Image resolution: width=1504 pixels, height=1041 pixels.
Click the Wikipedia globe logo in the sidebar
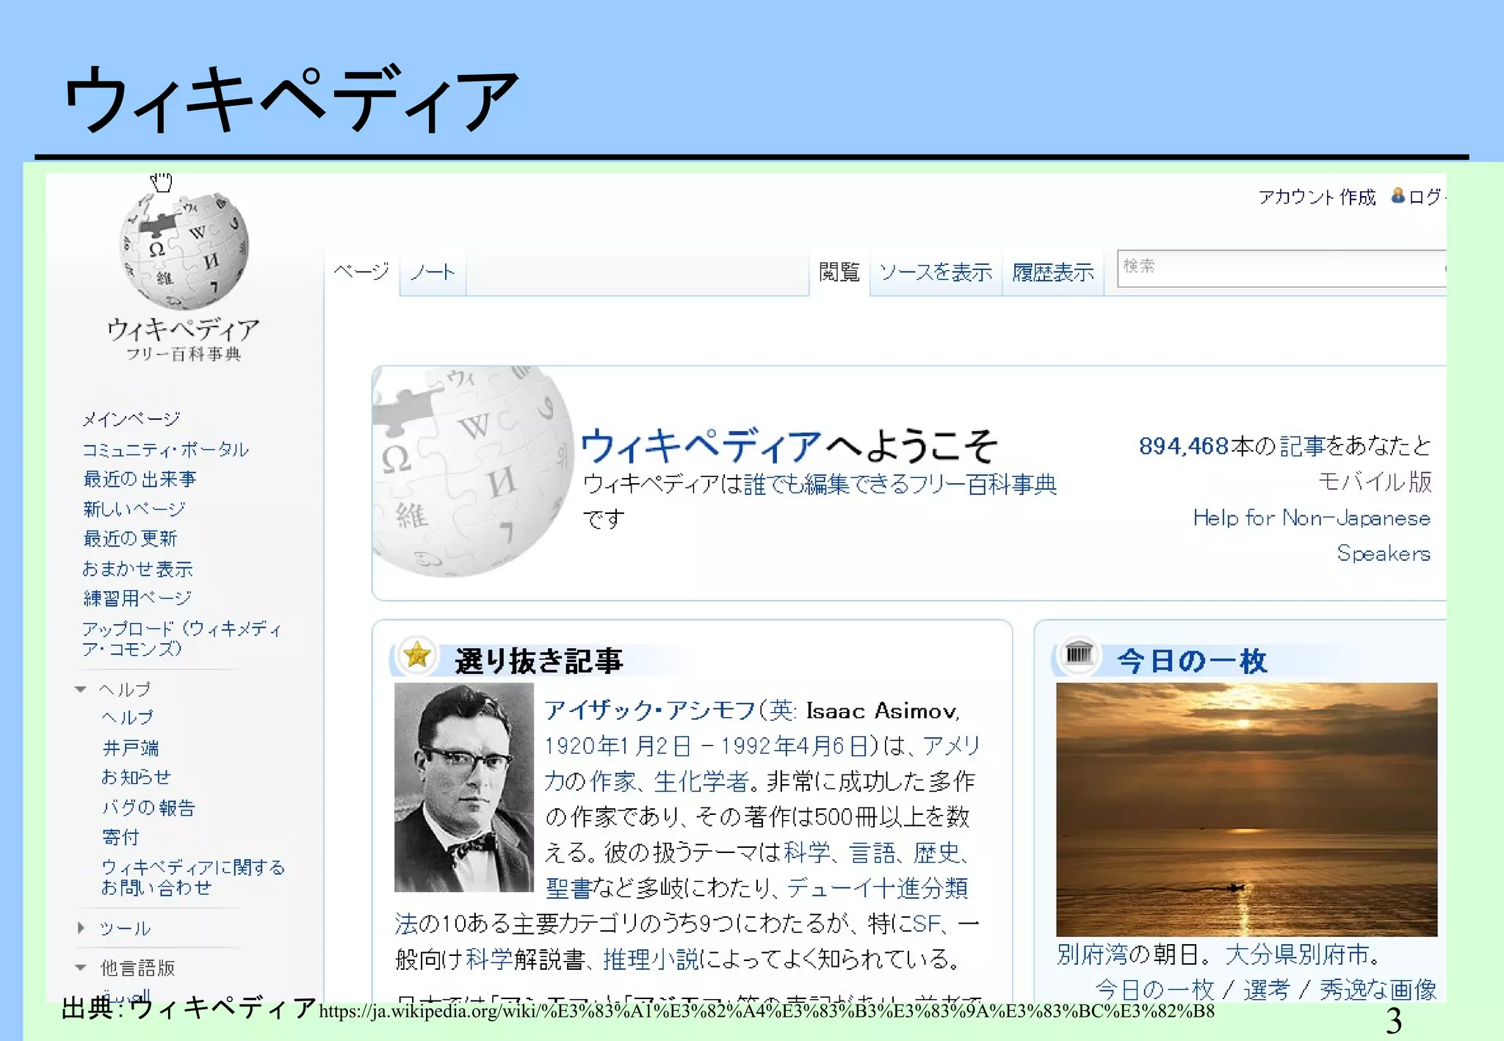(x=184, y=250)
